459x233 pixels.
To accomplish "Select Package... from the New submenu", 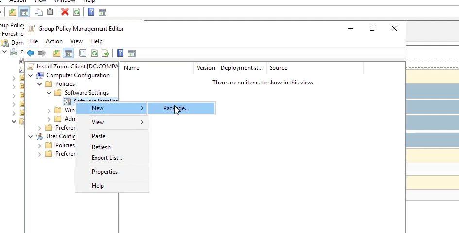I will [x=176, y=108].
